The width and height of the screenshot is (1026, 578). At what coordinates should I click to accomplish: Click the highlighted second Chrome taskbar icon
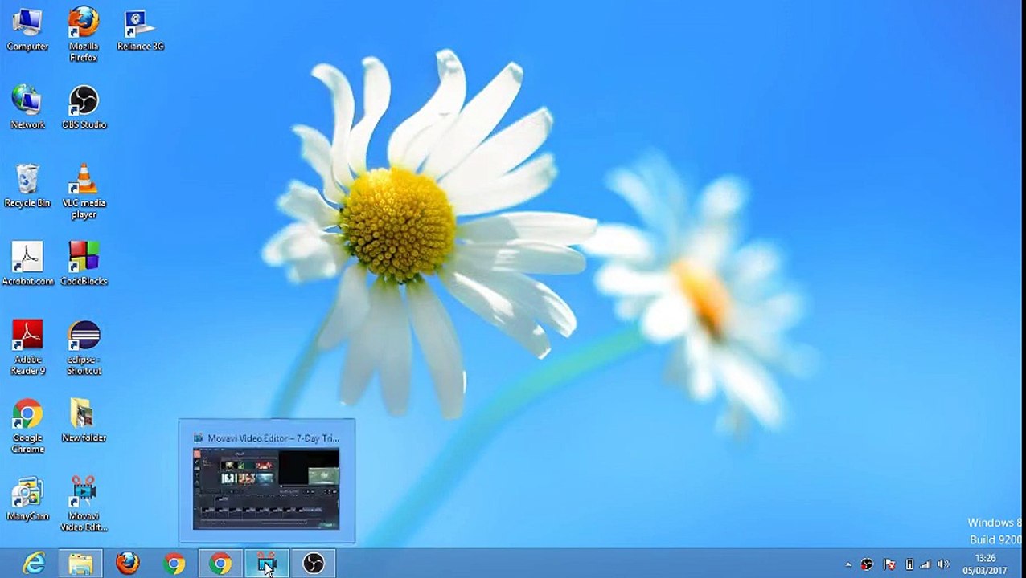click(220, 564)
